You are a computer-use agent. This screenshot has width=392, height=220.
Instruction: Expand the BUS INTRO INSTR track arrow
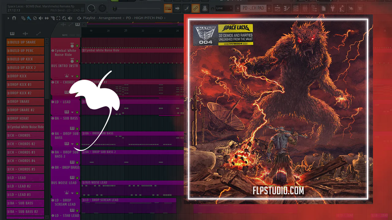pos(73,76)
